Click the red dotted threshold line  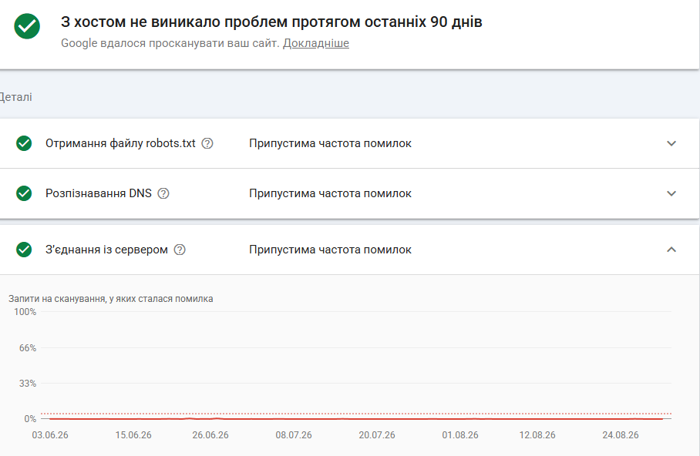[x=356, y=414]
